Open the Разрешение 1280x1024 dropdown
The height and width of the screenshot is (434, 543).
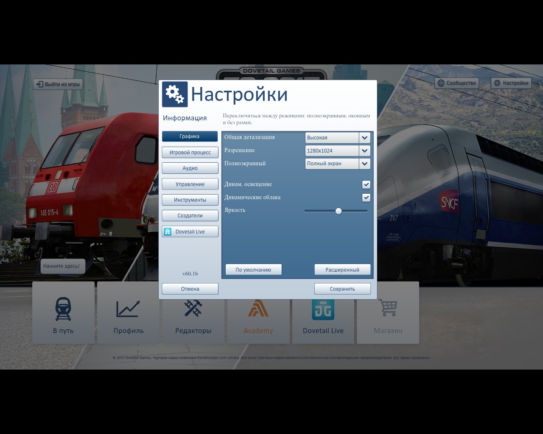coord(364,151)
